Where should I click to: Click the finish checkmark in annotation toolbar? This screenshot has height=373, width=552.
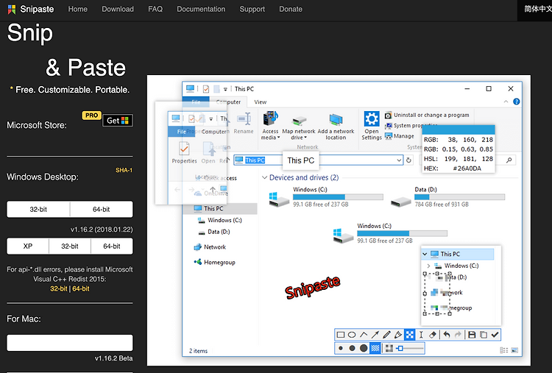click(495, 335)
